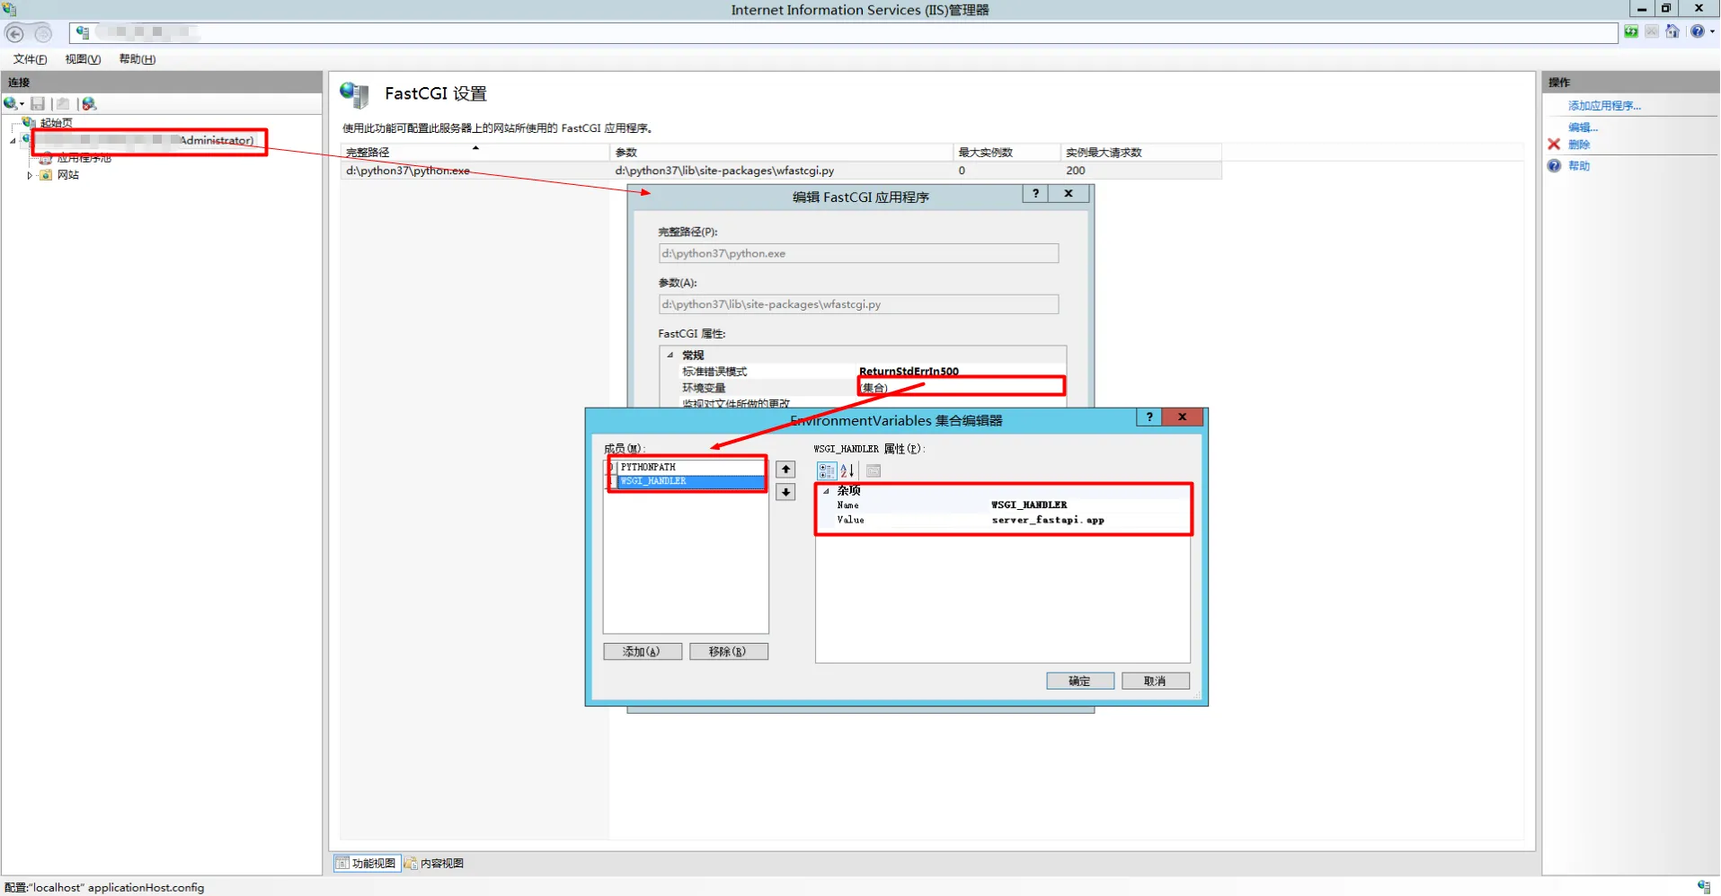Click the alphabetical A-Z sort icon
Image resolution: width=1721 pixels, height=896 pixels.
pos(847,470)
